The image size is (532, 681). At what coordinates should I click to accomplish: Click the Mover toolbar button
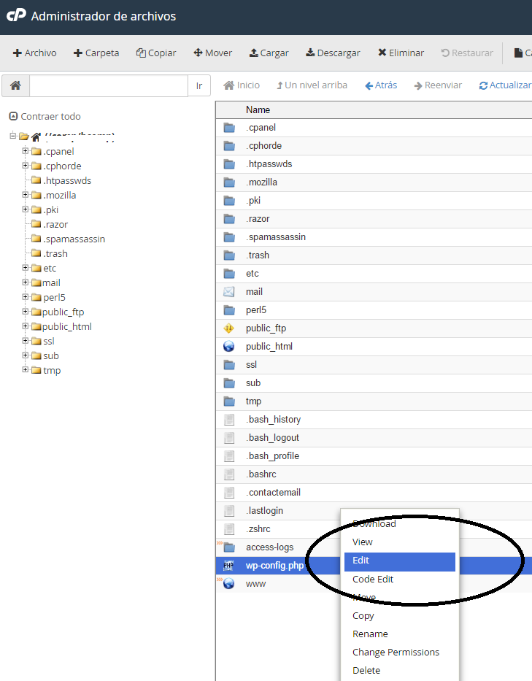pos(213,53)
